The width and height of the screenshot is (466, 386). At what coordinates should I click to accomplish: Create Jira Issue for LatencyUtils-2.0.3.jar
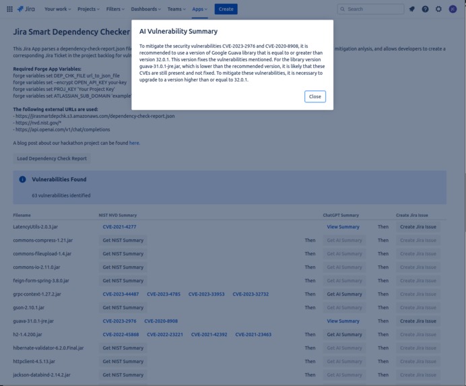tap(418, 227)
